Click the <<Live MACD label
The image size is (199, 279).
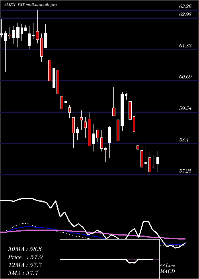(168, 269)
